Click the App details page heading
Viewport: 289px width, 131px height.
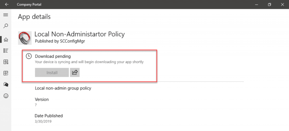(34, 17)
